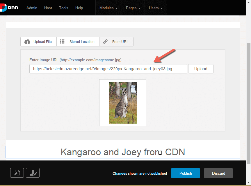
Task: Click the cloud upload icon
Action: pos(27,42)
